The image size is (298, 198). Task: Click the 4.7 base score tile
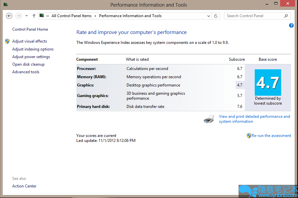tap(268, 82)
